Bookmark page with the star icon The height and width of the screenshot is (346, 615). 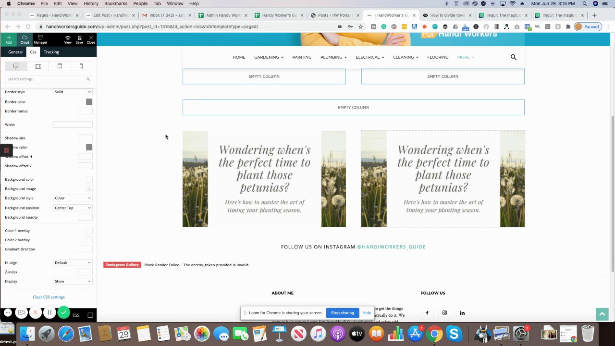(x=361, y=26)
